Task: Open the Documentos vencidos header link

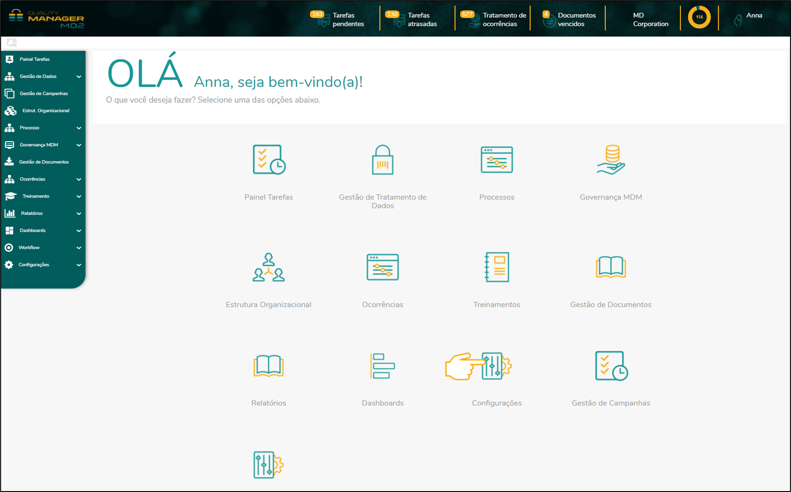Action: point(570,19)
